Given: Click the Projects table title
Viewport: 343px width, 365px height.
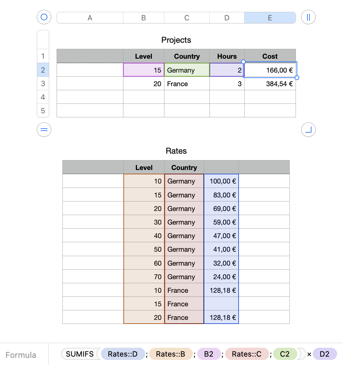Looking at the screenshot, I should [x=176, y=40].
